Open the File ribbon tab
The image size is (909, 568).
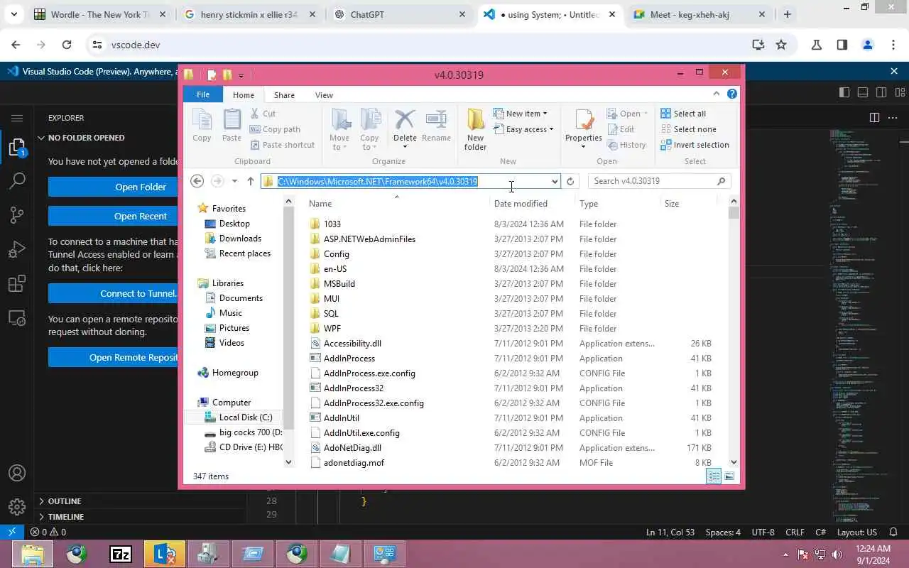pyautogui.click(x=203, y=94)
